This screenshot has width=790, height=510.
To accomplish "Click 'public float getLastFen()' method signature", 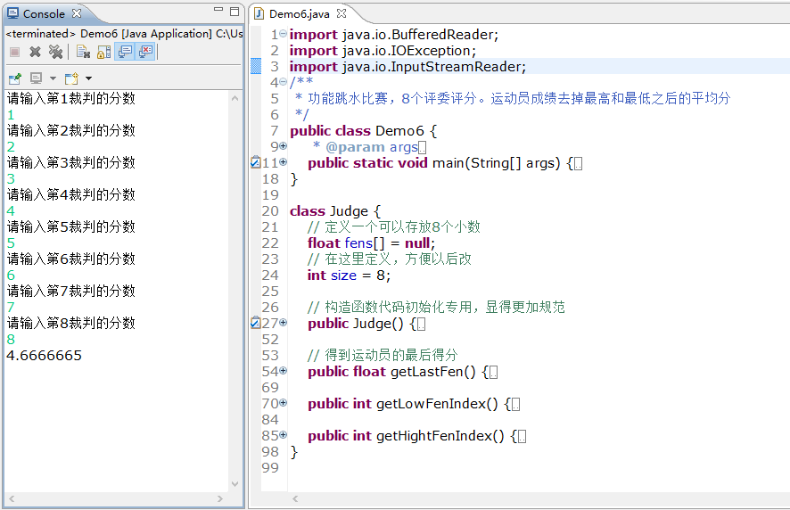I will [x=392, y=372].
